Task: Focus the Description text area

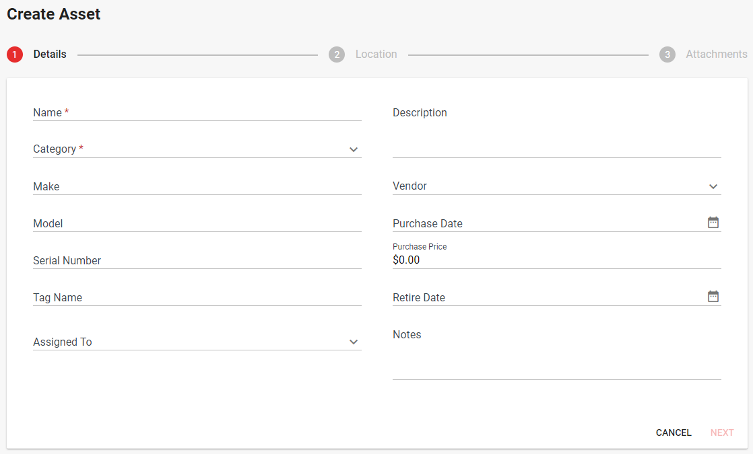Action: (x=556, y=131)
